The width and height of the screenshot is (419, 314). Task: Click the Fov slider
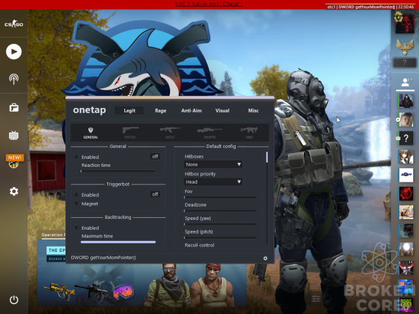pos(221,198)
